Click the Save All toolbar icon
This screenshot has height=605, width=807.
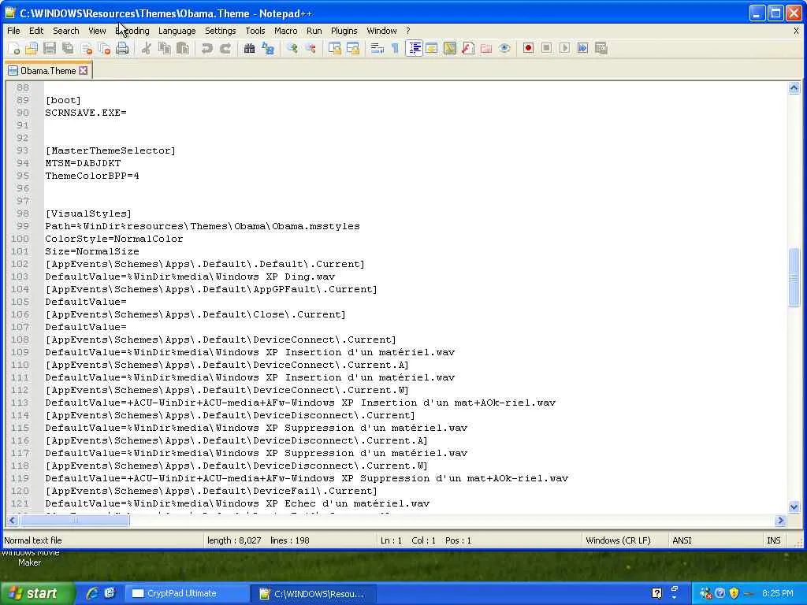(x=68, y=48)
